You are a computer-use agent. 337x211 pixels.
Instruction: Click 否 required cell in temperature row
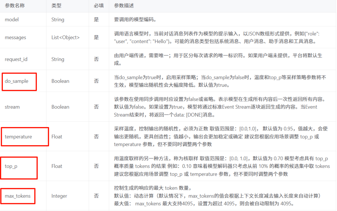point(96,137)
